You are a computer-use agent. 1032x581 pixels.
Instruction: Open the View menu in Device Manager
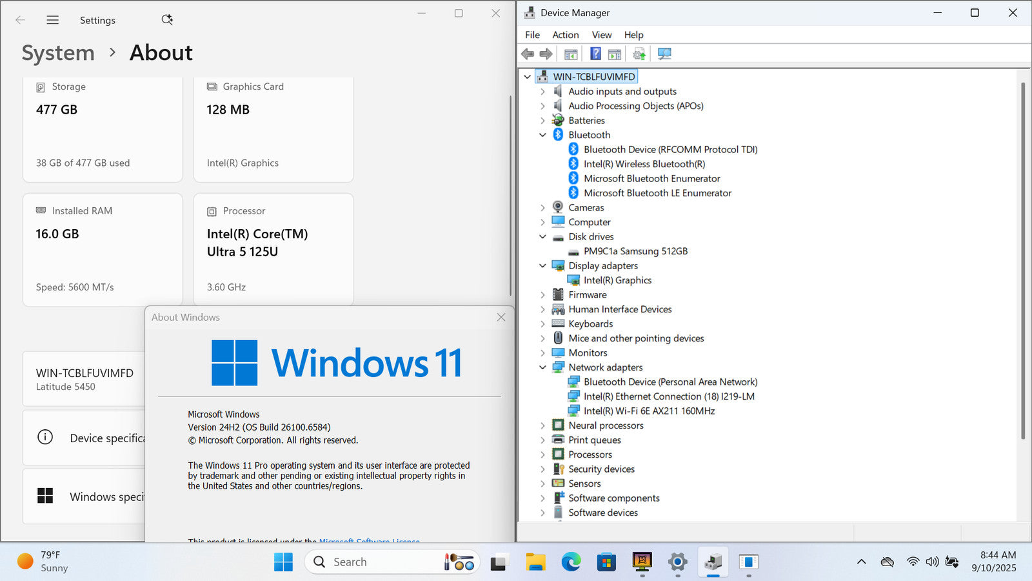coord(601,35)
